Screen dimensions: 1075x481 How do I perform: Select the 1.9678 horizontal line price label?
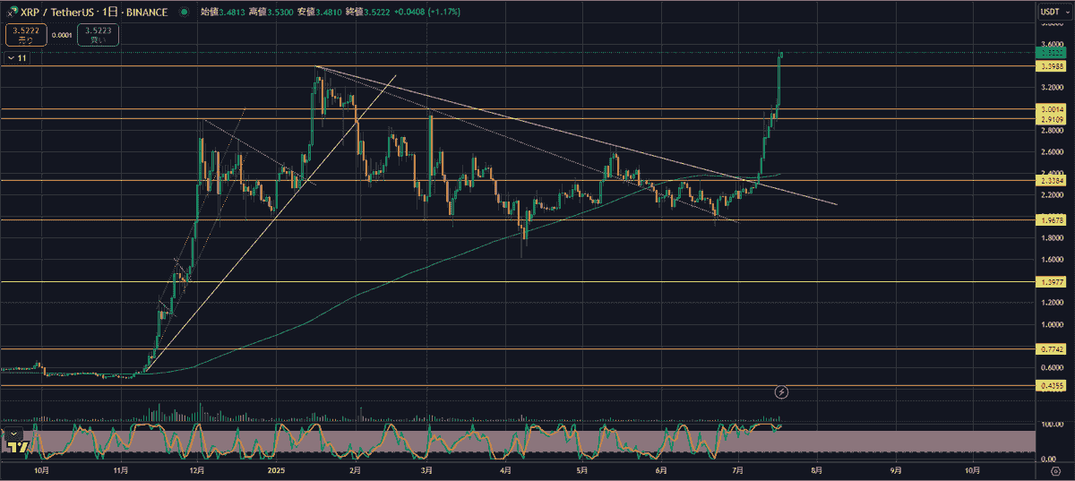pos(1049,220)
